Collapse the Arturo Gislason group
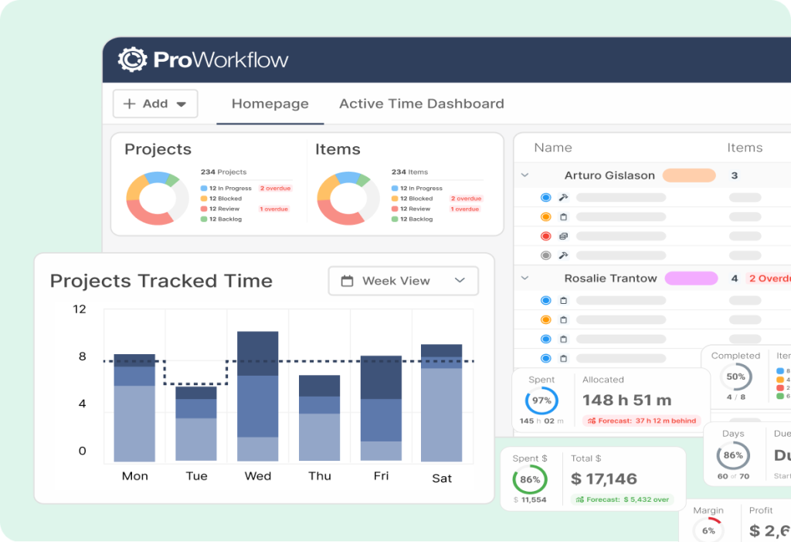The image size is (791, 542). 525,176
